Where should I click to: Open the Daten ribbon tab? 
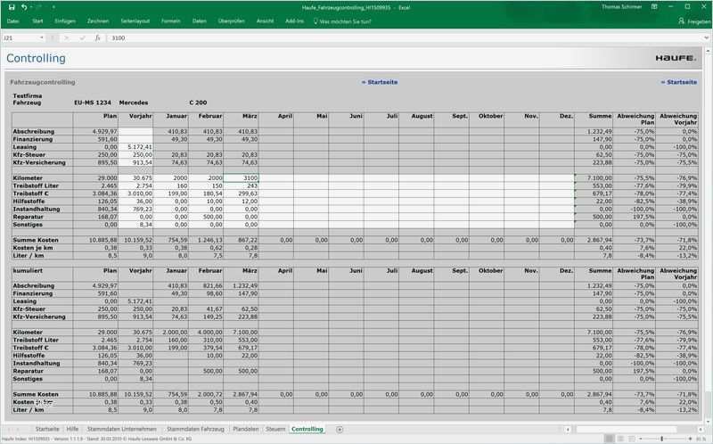click(x=199, y=21)
